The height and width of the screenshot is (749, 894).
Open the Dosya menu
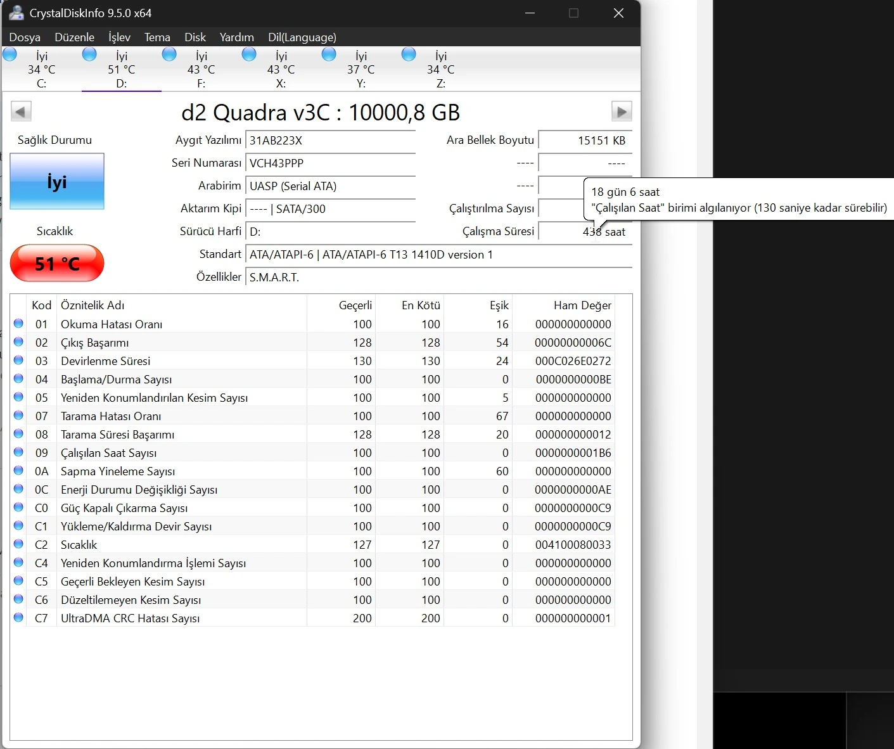(25, 37)
